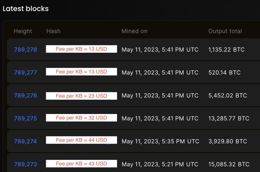Image resolution: width=260 pixels, height=172 pixels.
Task: Click the Mined on column header
Action: coord(135,31)
